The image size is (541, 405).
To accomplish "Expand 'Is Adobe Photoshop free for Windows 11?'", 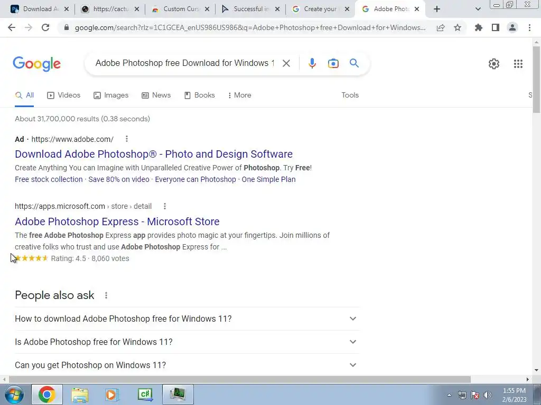I will pyautogui.click(x=187, y=342).
